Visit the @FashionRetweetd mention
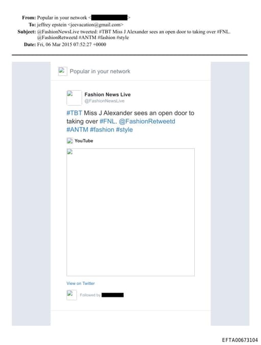The image size is (261, 345). point(147,121)
